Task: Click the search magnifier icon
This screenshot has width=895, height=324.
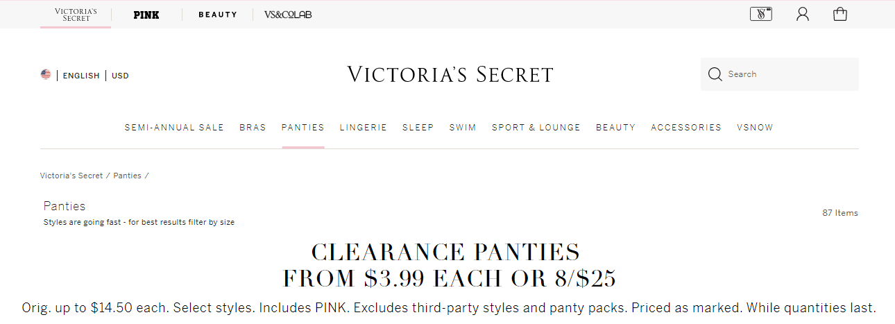Action: 715,74
